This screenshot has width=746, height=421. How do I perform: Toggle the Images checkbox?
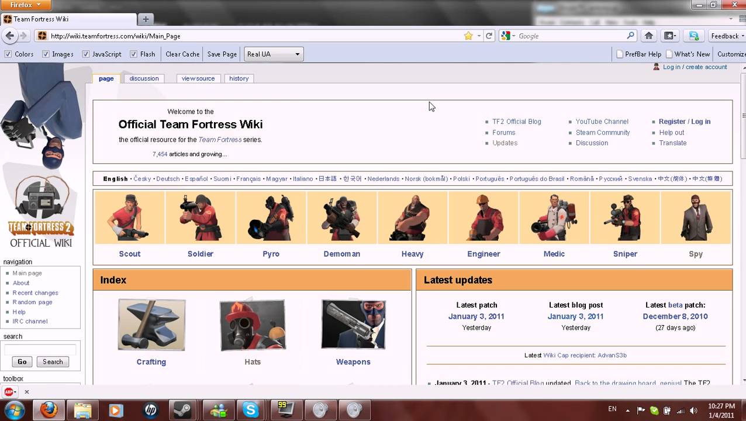[x=46, y=54]
